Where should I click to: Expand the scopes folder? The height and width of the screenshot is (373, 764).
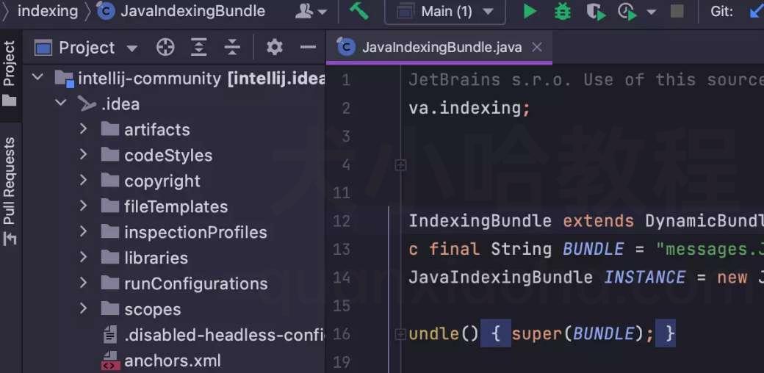[x=83, y=308]
